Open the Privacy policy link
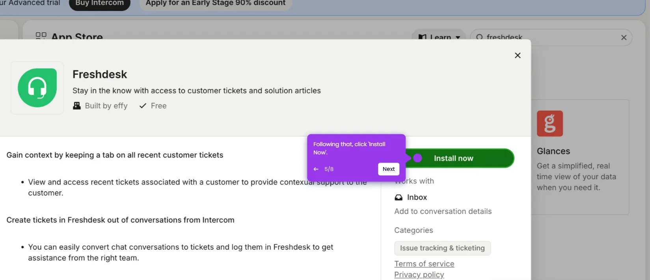The image size is (650, 280). pos(419,274)
